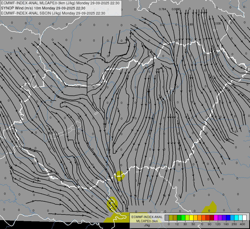
Task: Click the legend unit 'J/kg'
Action: click(x=147, y=225)
